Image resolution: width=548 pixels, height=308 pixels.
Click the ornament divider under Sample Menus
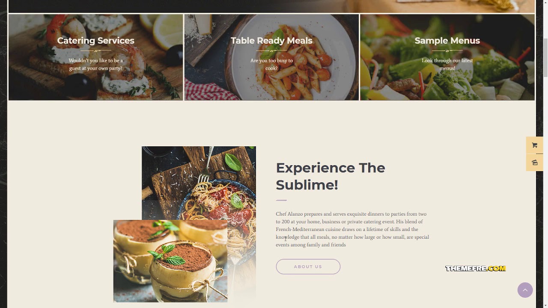tap(447, 50)
